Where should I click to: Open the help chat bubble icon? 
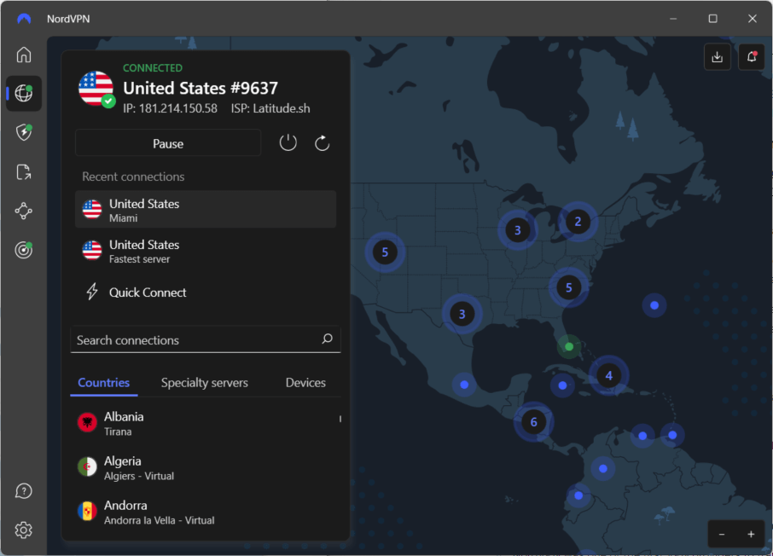coord(24,491)
